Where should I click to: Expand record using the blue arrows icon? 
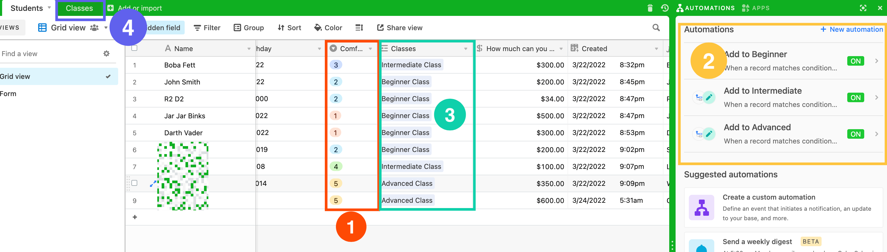(x=153, y=184)
